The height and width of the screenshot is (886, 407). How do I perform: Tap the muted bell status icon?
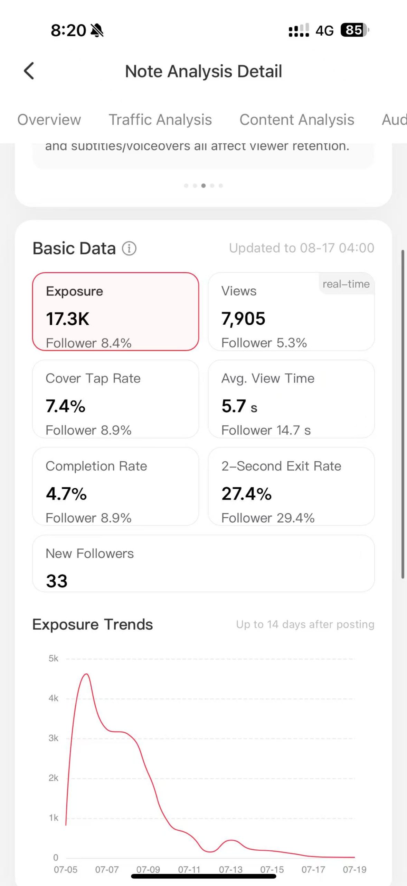[97, 30]
